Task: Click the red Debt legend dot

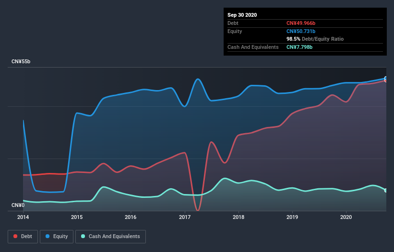Action: tap(15, 236)
